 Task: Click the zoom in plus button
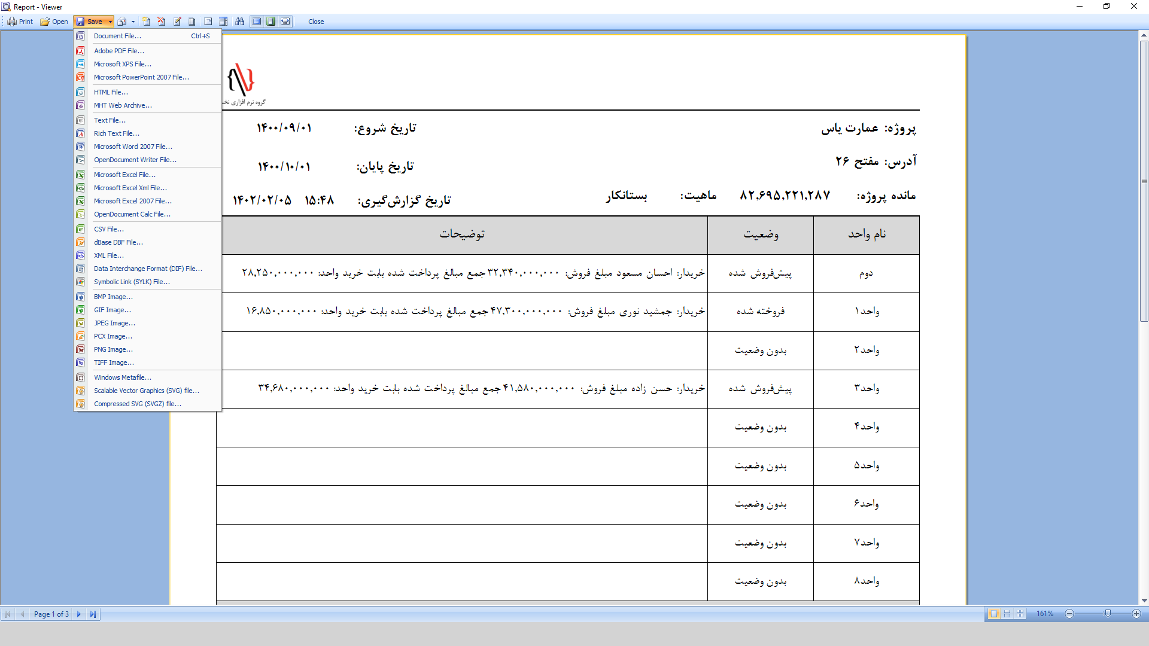coord(1136,614)
